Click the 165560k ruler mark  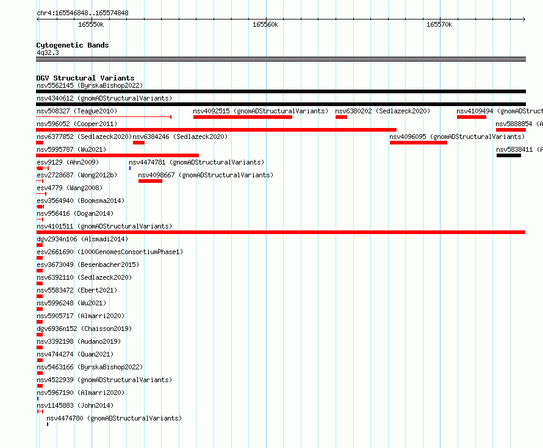pos(265,24)
